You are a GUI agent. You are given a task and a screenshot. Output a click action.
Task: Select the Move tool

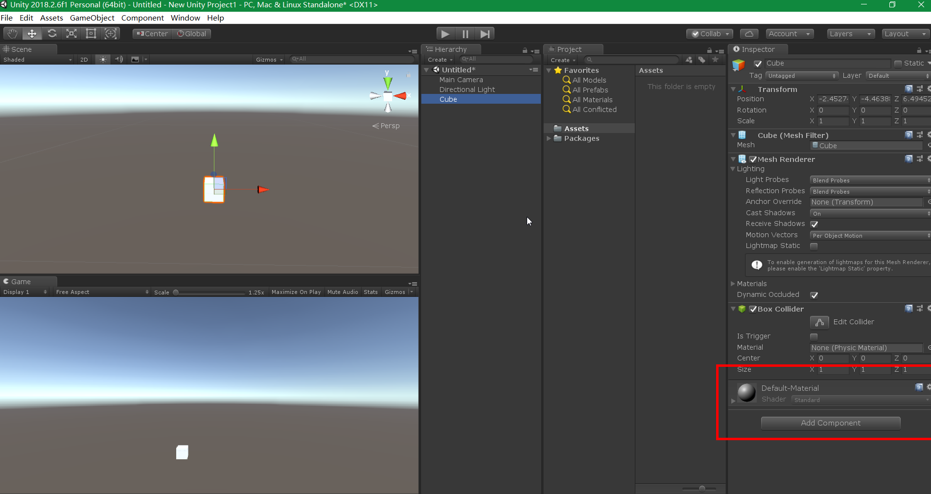[x=32, y=33]
